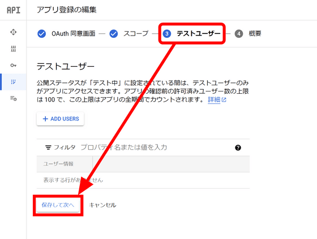The width and height of the screenshot is (317, 239).
Task: Click the ユーザー情報 column header
Action: click(58, 164)
